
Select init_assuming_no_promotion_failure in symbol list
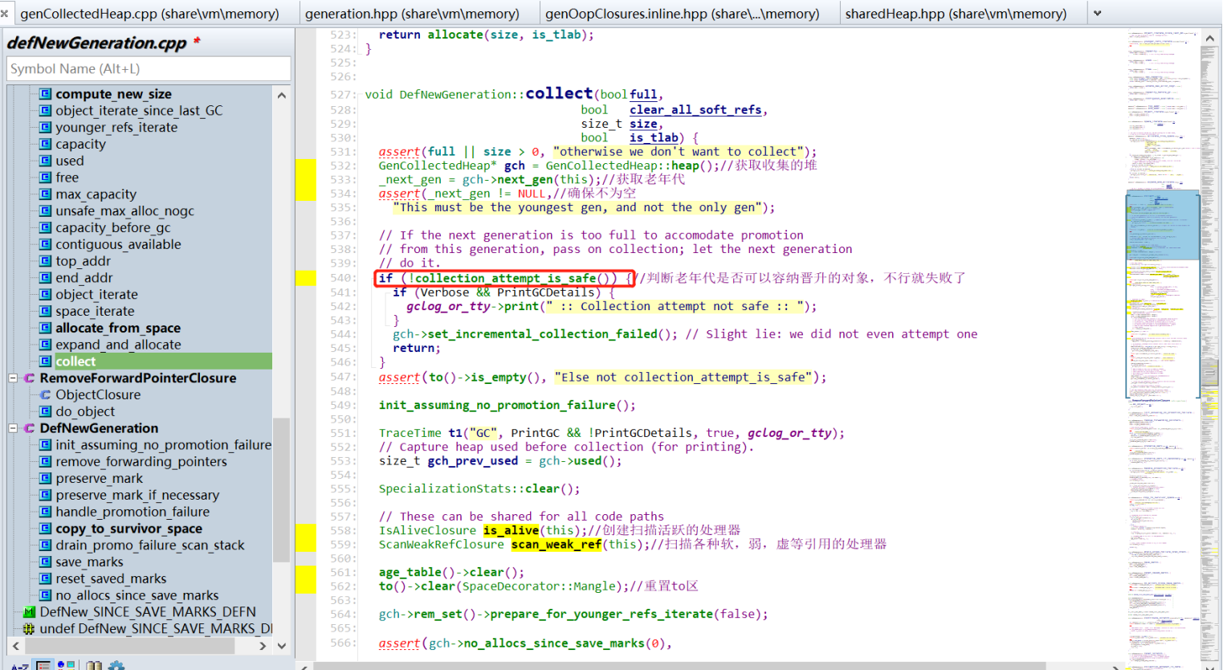[x=163, y=445]
